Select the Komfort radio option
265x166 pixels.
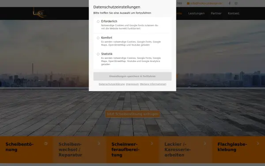coord(98,38)
